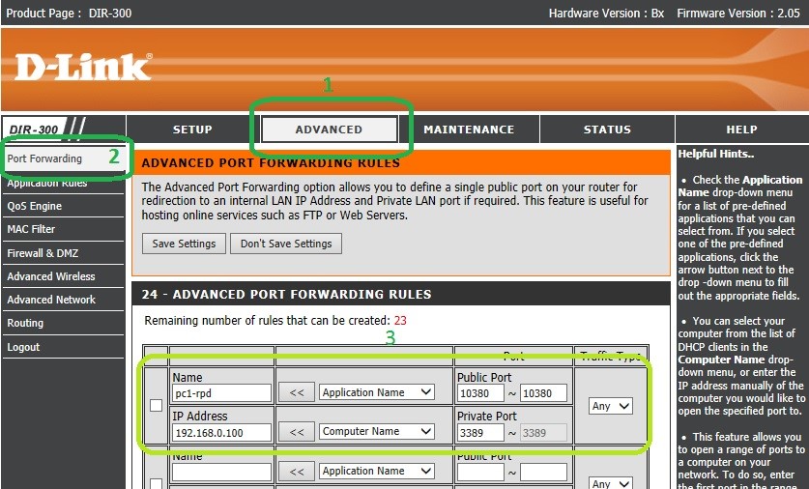Click the << button beside Computer Name
Screen dimensions: 809x489
click(297, 432)
